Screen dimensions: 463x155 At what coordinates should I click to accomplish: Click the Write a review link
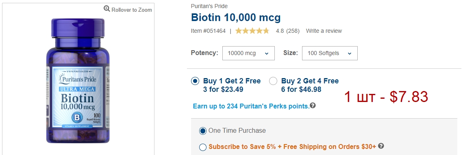click(324, 31)
